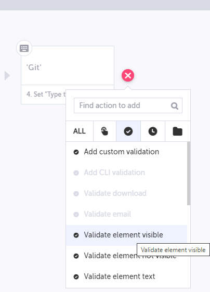Focus the Find action to add field
Image resolution: width=210 pixels, height=292 pixels.
click(128, 105)
